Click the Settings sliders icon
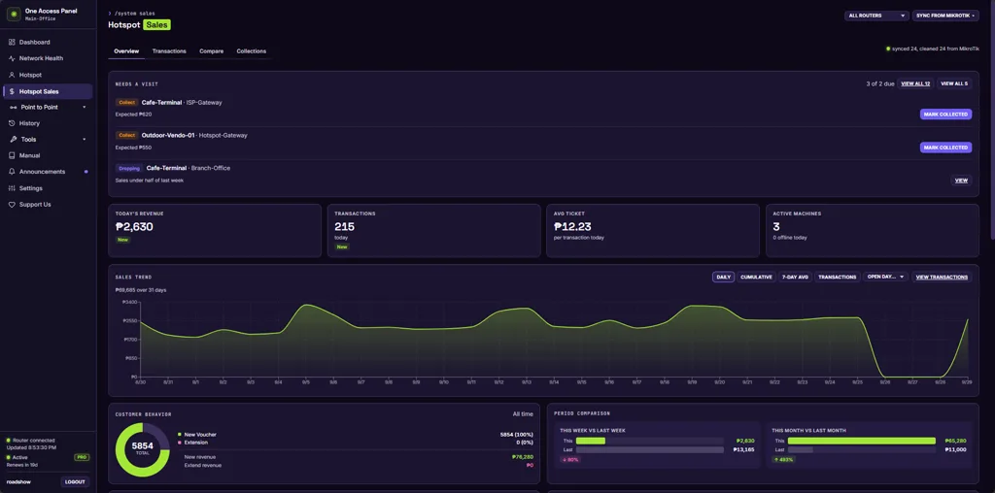Image resolution: width=995 pixels, height=493 pixels. (x=12, y=188)
